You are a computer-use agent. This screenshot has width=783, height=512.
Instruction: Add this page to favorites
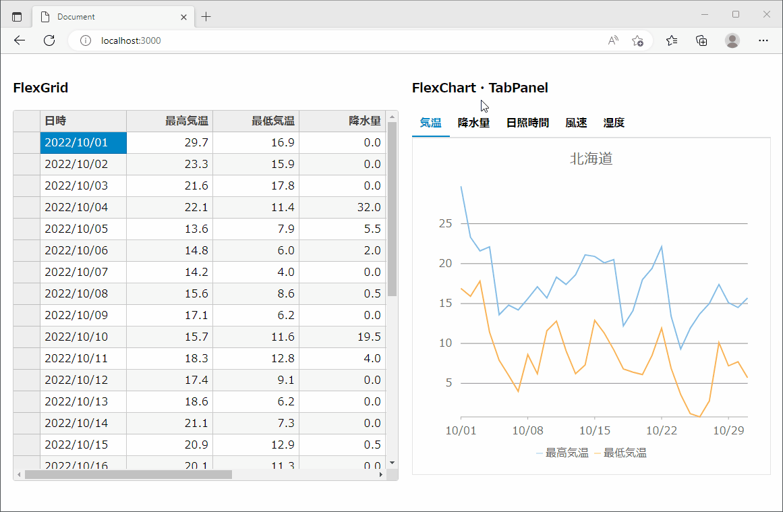[638, 40]
